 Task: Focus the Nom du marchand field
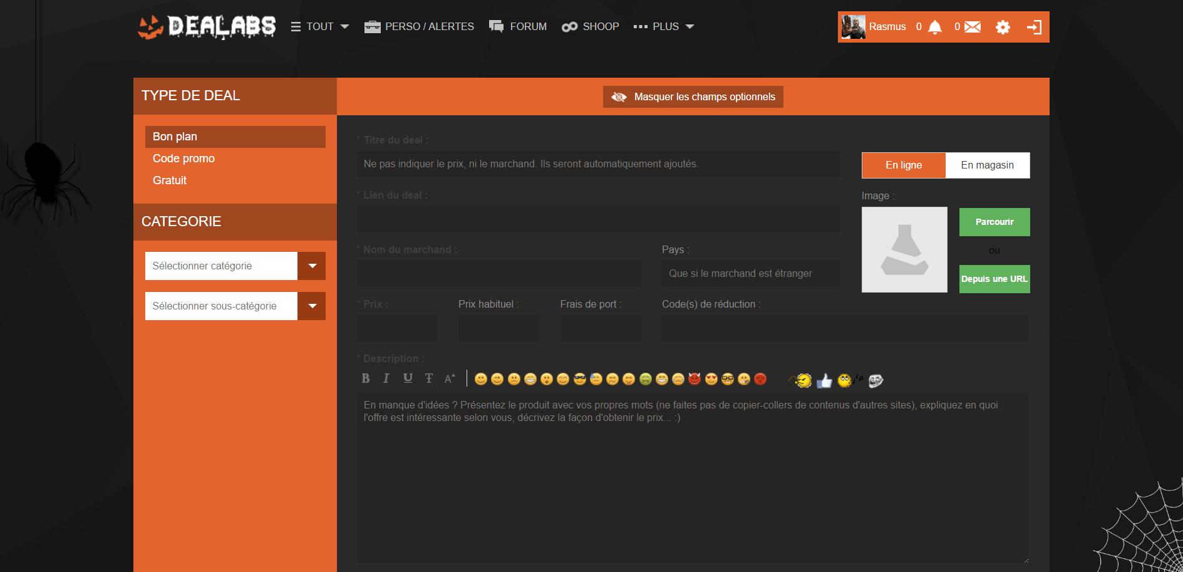point(499,274)
